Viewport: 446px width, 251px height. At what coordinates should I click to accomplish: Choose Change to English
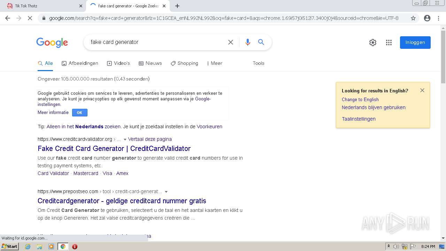point(360,99)
